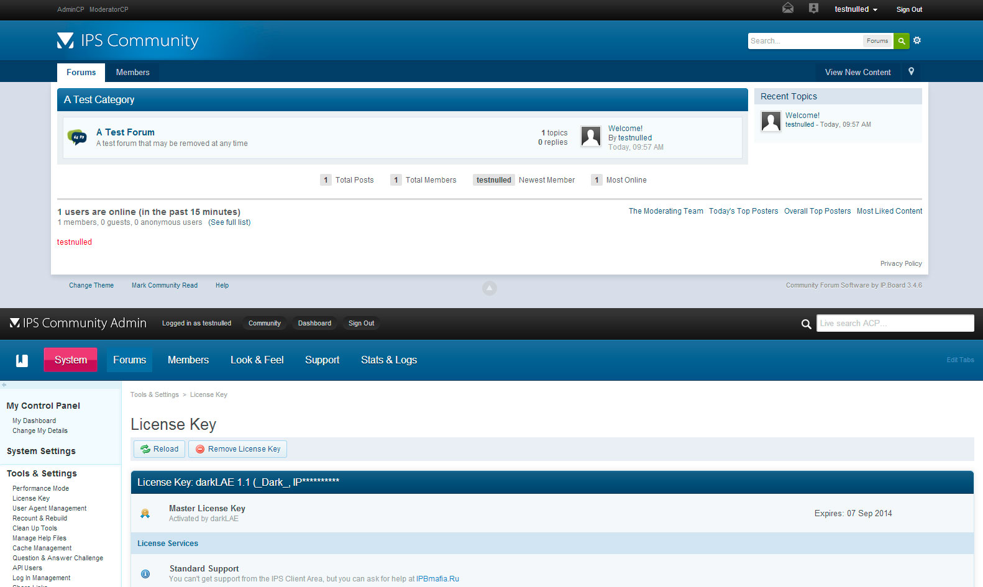Open the System tab in Admin CP
Screen dimensions: 983x587
click(x=70, y=360)
